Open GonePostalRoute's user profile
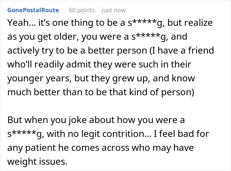 pos(33,10)
